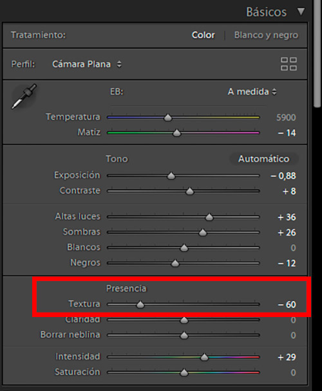
Task: Click the Exposición slider handle
Action: [171, 176]
